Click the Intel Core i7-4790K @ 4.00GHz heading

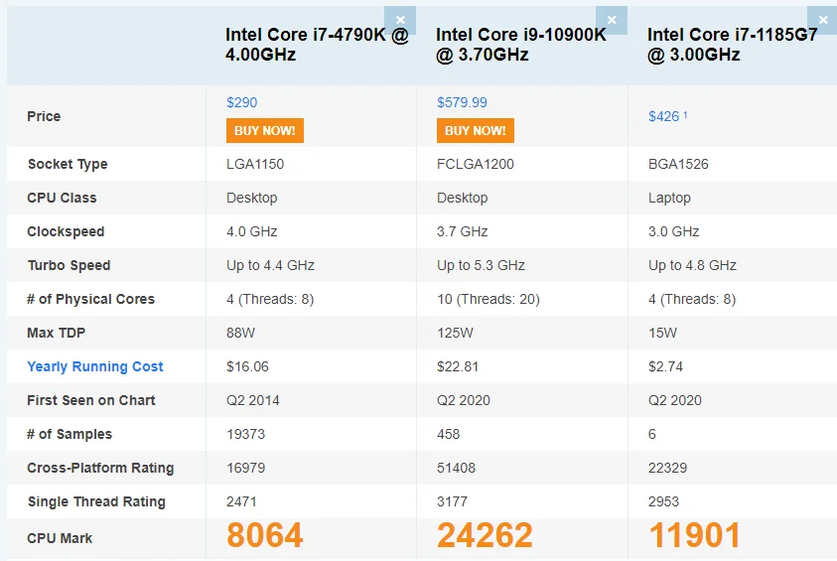(x=317, y=45)
